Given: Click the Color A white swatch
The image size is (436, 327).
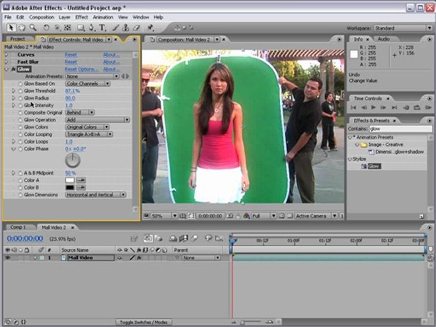Looking at the screenshot, I should click(70, 180).
